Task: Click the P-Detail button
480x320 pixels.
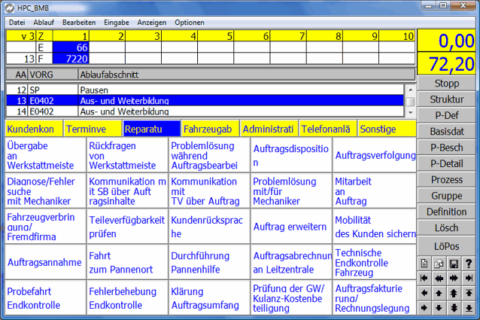Action: pyautogui.click(x=446, y=163)
